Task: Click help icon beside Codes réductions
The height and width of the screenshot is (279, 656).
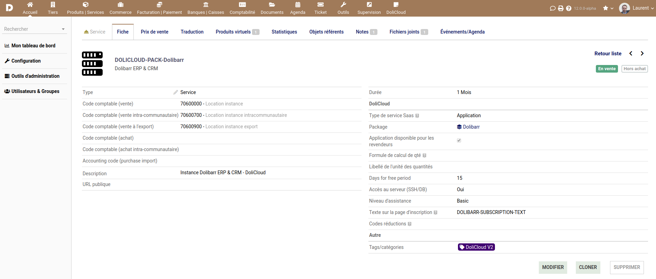Action: coord(410,224)
